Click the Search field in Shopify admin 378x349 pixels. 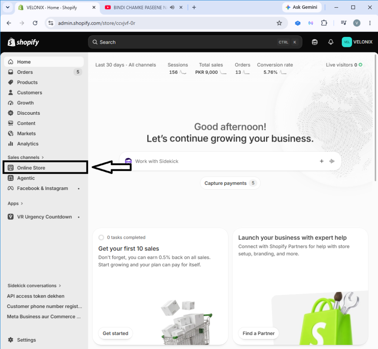click(195, 42)
